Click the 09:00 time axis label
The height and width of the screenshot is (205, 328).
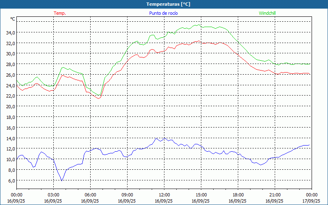coord(127,195)
